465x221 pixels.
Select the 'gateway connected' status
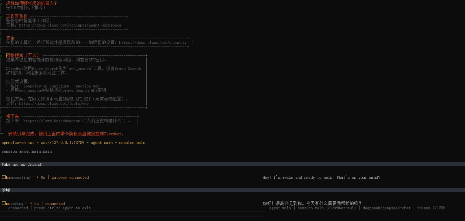70,177
